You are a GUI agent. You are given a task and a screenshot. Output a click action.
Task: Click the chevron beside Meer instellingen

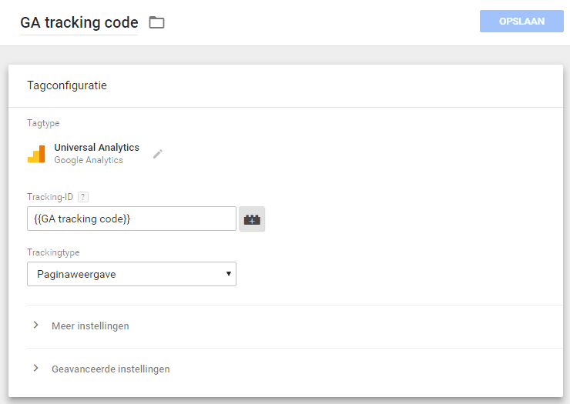point(35,326)
